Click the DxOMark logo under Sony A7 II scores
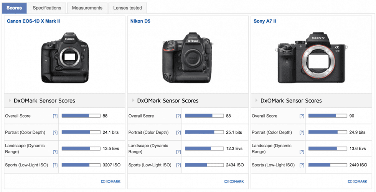The image size is (376, 192). [358, 181]
